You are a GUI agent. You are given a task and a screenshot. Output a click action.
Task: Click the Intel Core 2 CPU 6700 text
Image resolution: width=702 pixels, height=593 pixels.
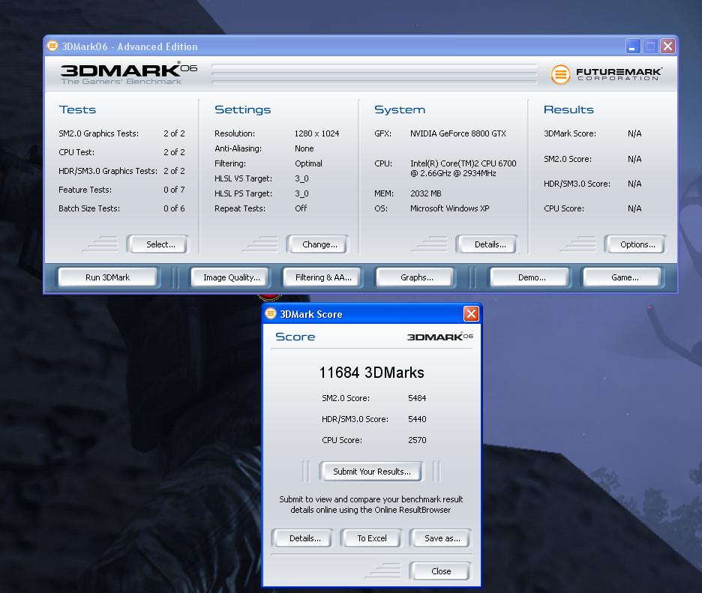pyautogui.click(x=463, y=168)
